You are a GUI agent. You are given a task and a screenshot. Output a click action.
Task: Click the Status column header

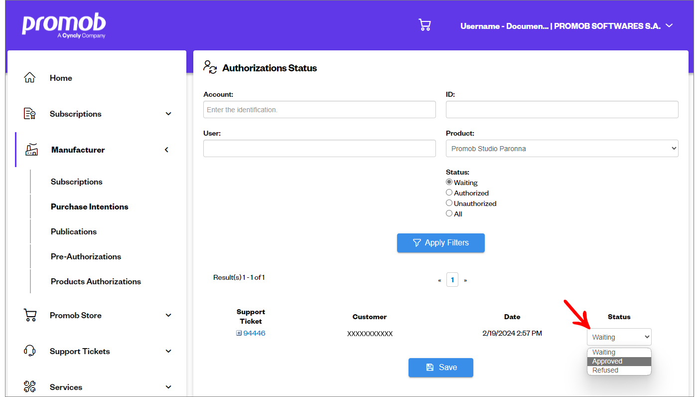619,317
